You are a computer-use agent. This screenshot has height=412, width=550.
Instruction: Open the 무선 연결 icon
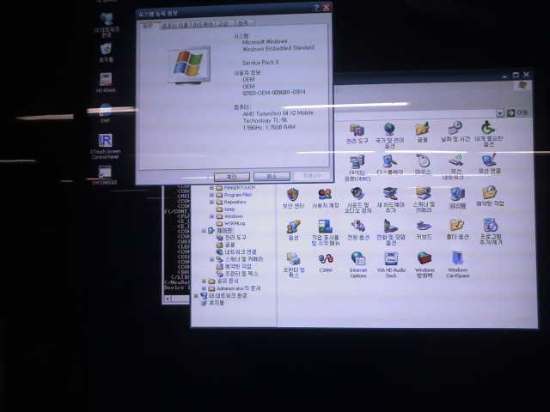pos(489,164)
